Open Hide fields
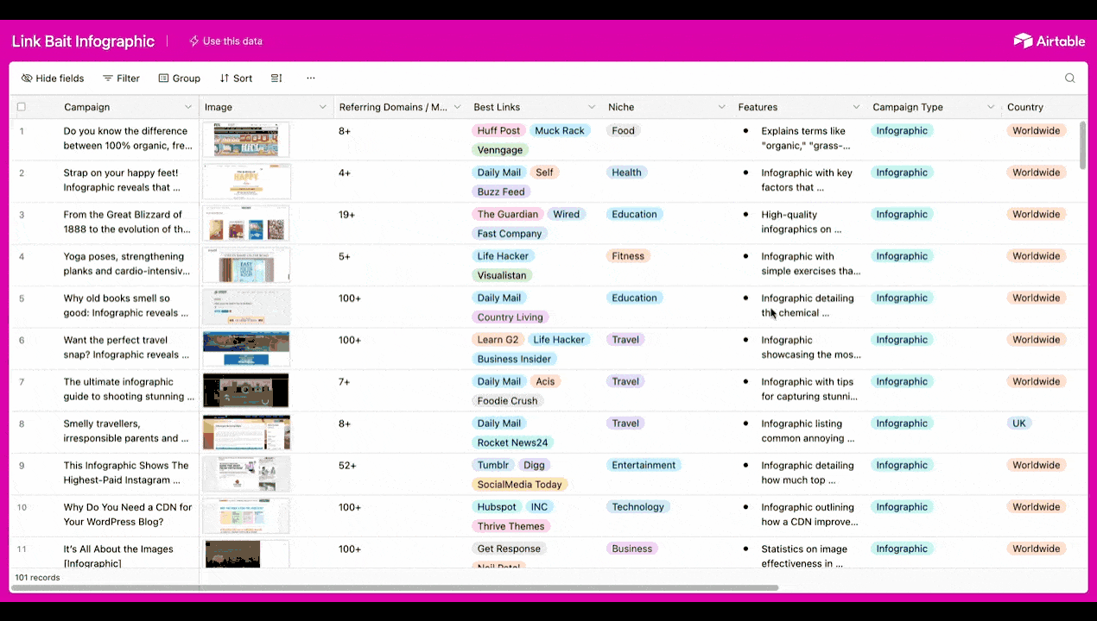 tap(53, 78)
